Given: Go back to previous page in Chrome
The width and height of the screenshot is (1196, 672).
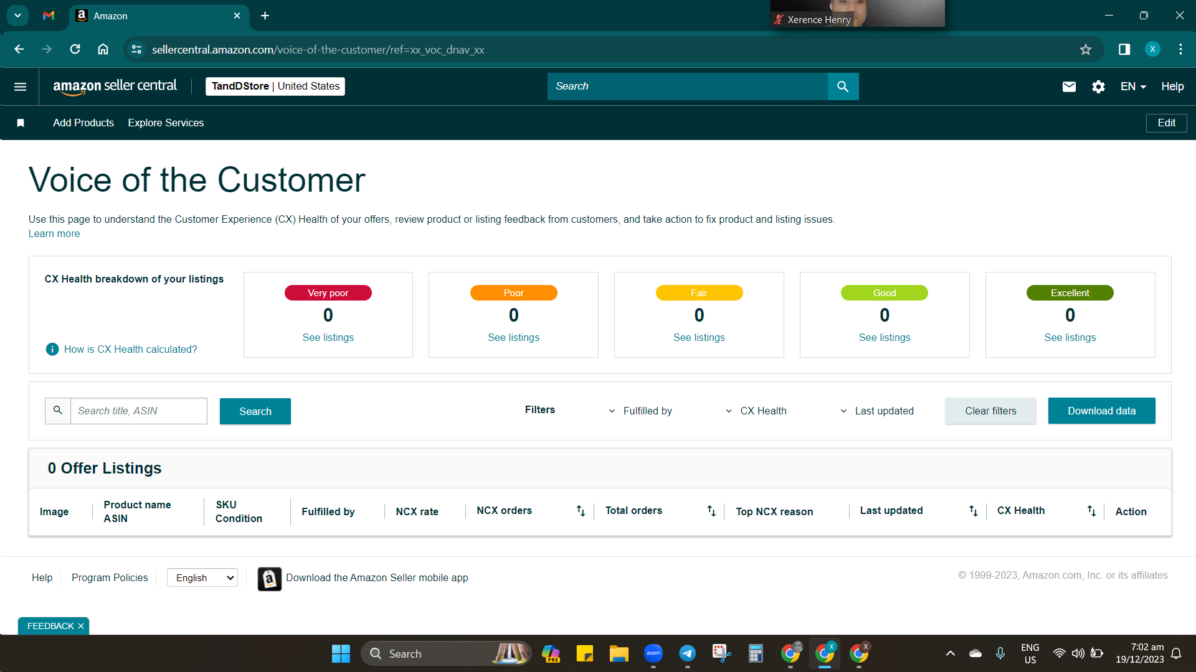Looking at the screenshot, I should click(x=19, y=49).
